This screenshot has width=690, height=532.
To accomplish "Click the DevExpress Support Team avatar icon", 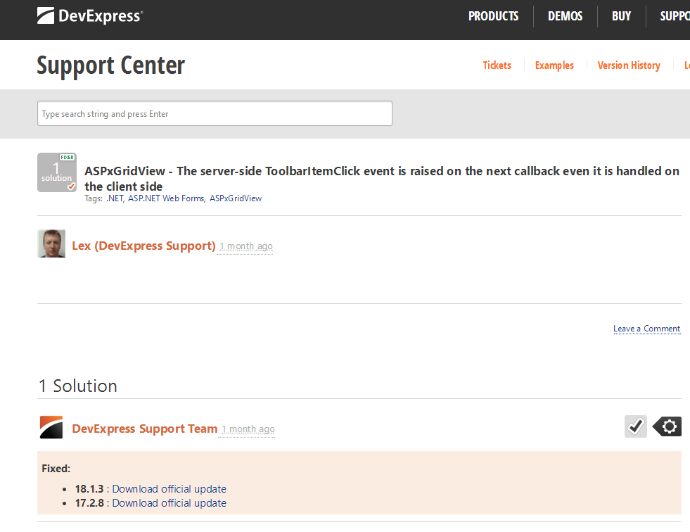I will [x=51, y=427].
